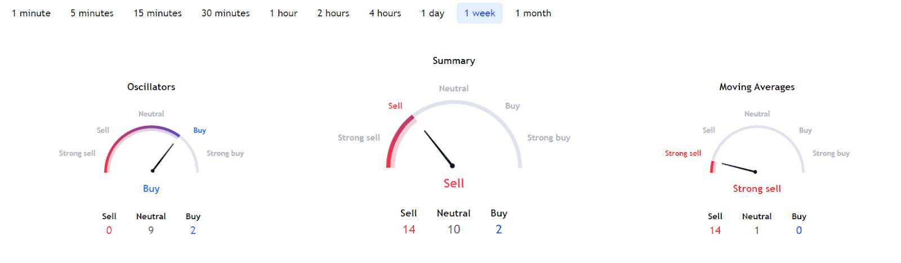Click the Summary Sell count 14
Image resolution: width=901 pixels, height=263 pixels.
coord(409,229)
